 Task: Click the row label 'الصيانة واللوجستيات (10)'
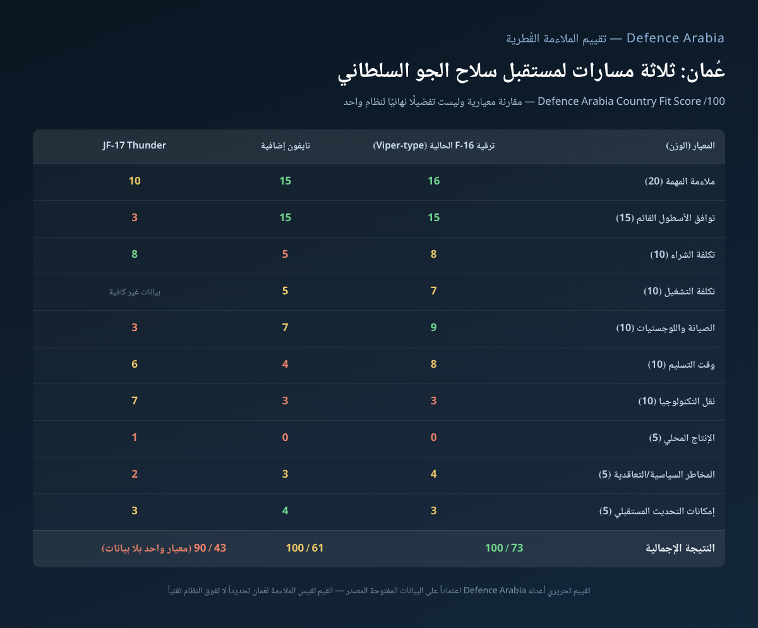(x=666, y=328)
